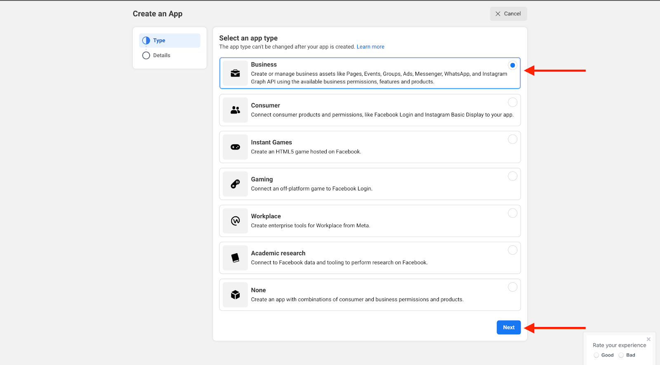Click 'Create enterprise tools for Workplace' text

pyautogui.click(x=310, y=226)
